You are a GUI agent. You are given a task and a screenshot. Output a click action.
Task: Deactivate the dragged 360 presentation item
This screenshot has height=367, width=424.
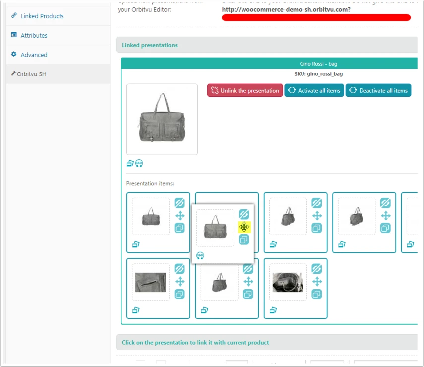coord(244,214)
